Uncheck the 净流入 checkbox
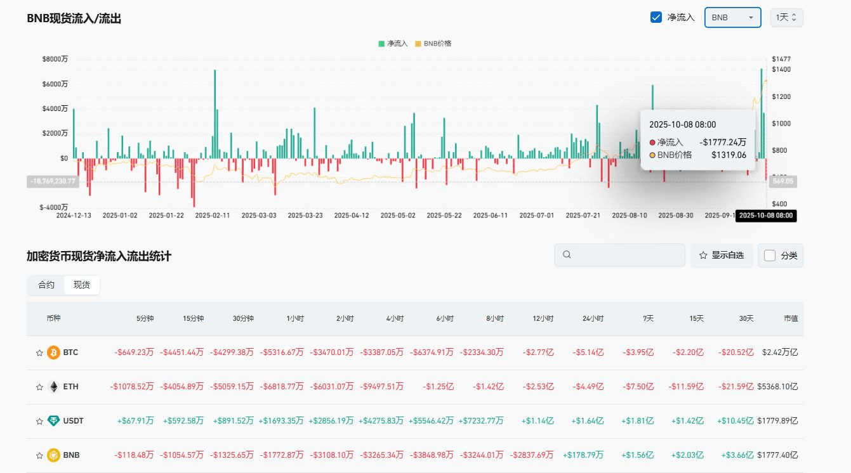This screenshot has height=473, width=851. coord(656,17)
